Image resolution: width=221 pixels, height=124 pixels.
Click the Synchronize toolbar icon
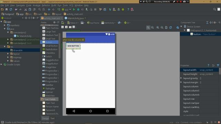click(11, 9)
